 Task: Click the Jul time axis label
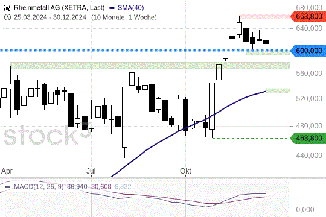point(91,171)
